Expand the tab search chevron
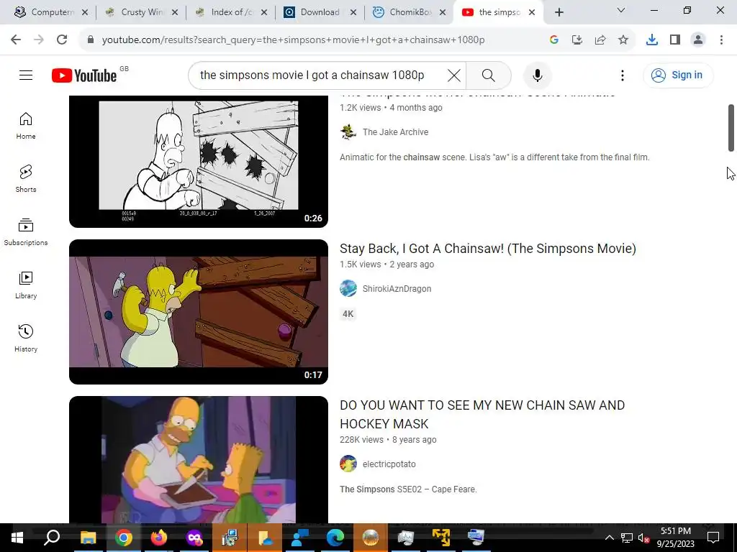 (621, 10)
